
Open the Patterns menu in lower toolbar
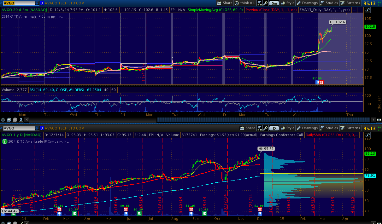click(x=350, y=128)
